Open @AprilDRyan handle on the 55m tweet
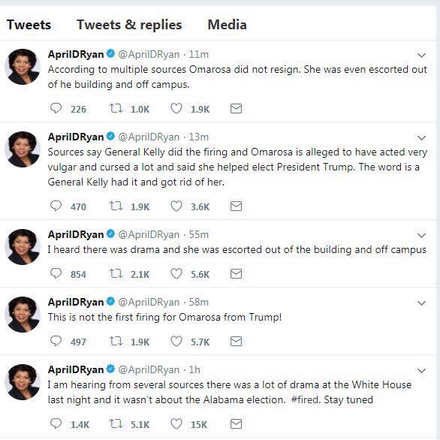440x440 pixels. [149, 234]
